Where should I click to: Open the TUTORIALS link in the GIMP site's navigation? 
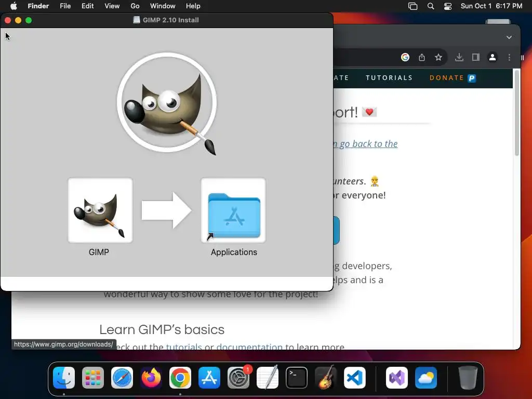coord(389,78)
